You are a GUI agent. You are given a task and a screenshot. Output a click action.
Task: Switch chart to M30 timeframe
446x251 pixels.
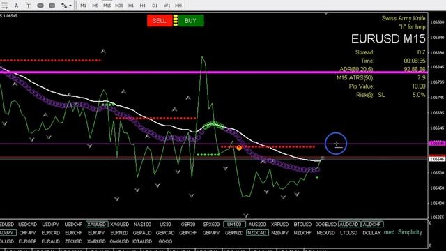point(119,6)
